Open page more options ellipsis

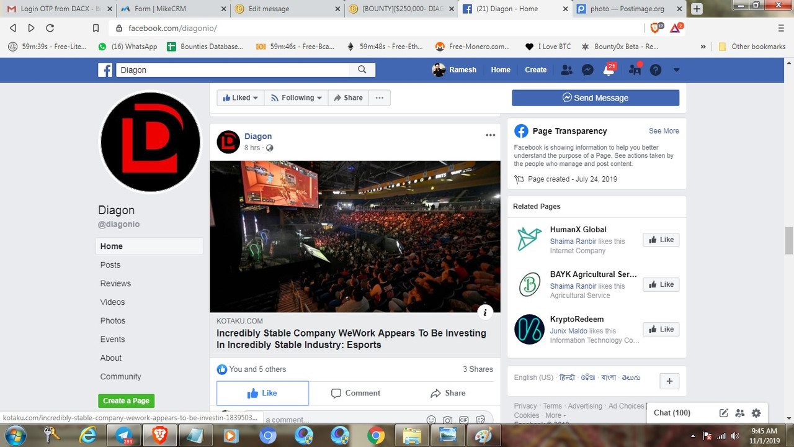pos(380,97)
